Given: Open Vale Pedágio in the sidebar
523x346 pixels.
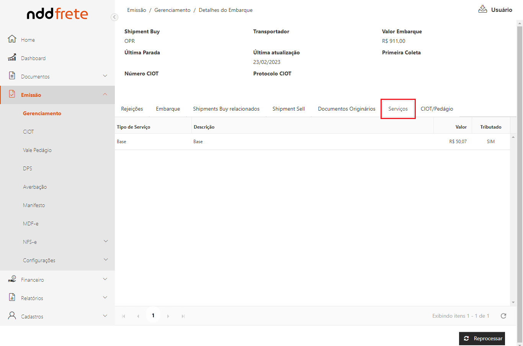Looking at the screenshot, I should click(37, 150).
